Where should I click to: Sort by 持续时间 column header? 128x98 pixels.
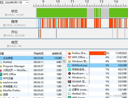tap(57, 54)
